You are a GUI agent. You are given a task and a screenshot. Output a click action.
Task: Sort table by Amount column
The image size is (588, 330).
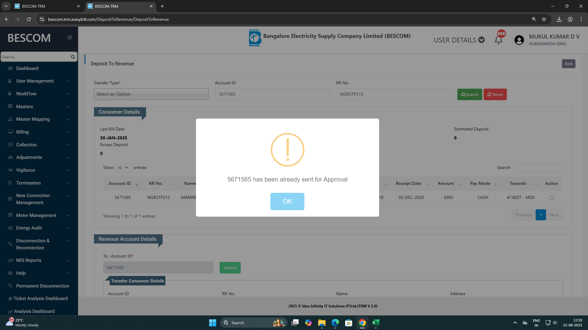(x=446, y=183)
